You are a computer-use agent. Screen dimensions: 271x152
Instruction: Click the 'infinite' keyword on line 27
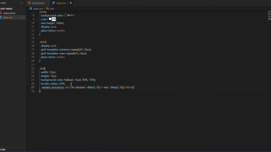(129, 87)
